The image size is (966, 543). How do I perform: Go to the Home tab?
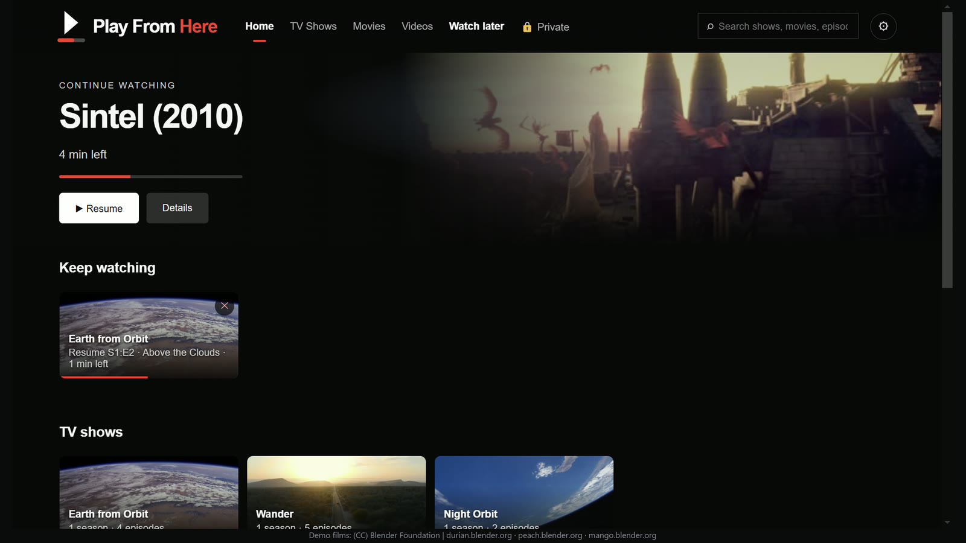(x=259, y=27)
